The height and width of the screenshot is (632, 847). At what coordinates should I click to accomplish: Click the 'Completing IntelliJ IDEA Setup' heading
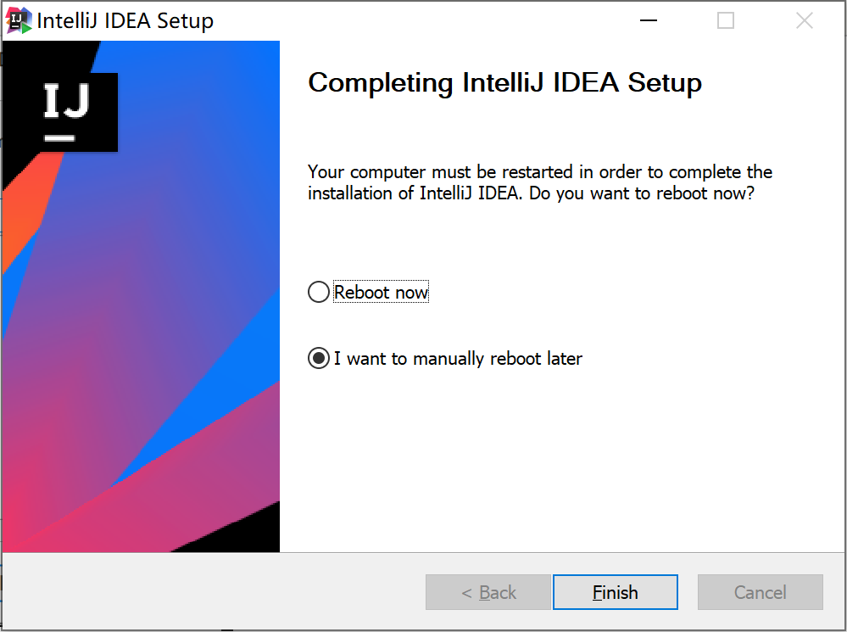[504, 82]
